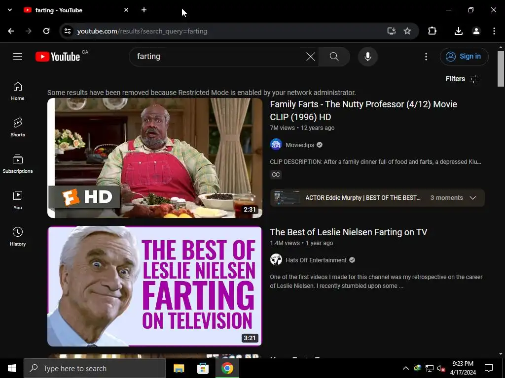Open the tab search dropdown arrow
The image size is (505, 378).
coord(10,10)
